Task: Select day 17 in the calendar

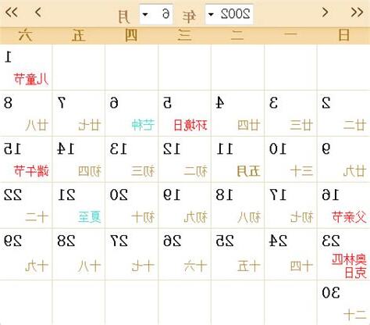Action: coord(290,205)
